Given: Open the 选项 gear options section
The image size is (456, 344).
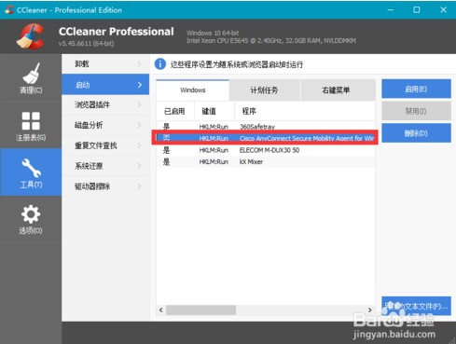Looking at the screenshot, I should point(31,219).
